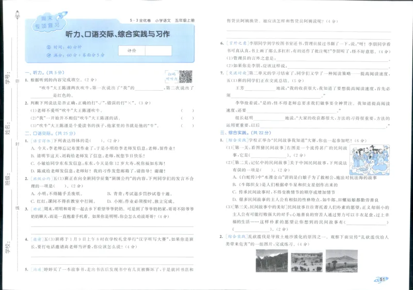Click the rocket badge reading 期末专项复习
Image resolution: width=413 pixels, height=290 pixels.
click(x=50, y=22)
